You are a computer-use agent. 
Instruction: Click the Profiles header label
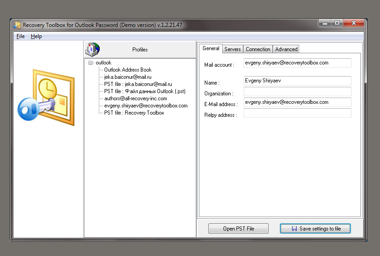140,50
